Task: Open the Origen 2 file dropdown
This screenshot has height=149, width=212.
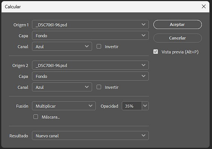Action: (x=90, y=65)
